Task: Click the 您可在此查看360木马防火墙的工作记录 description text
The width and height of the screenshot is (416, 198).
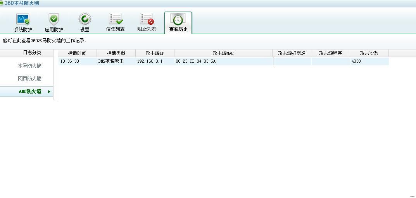Action: 45,41
